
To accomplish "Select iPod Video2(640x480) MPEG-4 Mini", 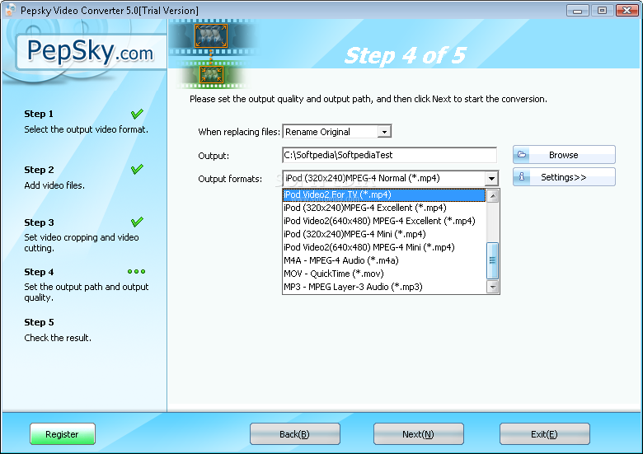I will pos(384,247).
